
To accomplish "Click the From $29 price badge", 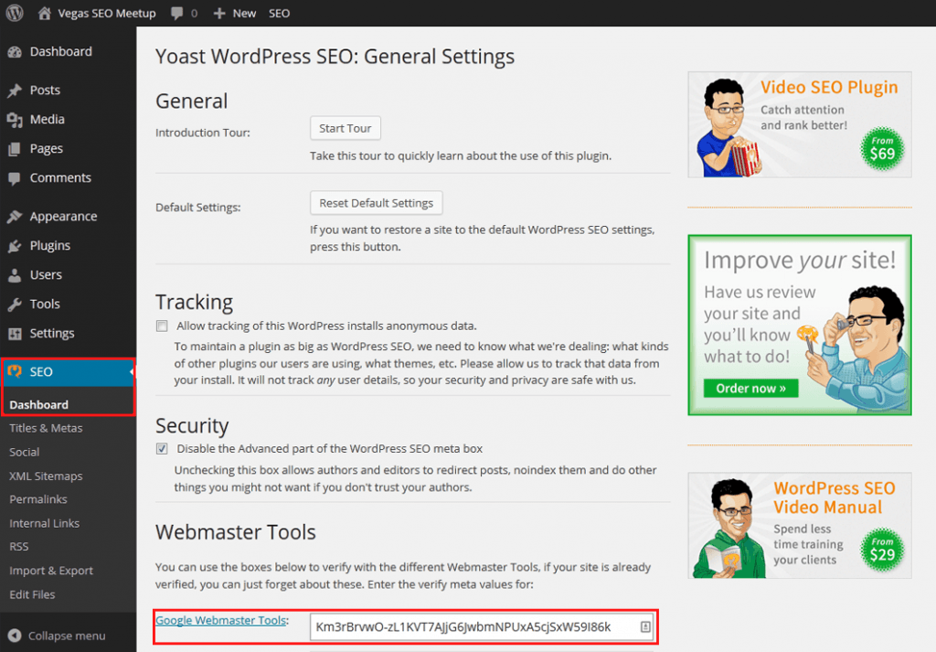I will tap(882, 550).
